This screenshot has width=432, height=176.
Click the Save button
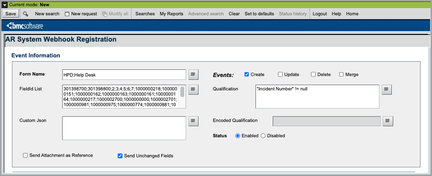(11, 14)
